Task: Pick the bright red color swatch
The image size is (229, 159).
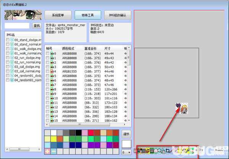Action: tap(91, 133)
